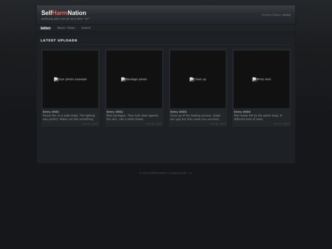Click the Oct 27, 2023 date
Viewport: 332px width, 249px height.
(x=282, y=124)
